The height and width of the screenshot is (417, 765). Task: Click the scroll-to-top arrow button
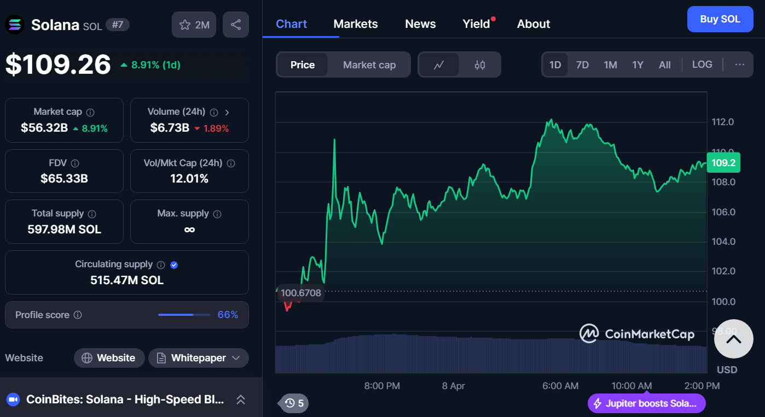click(x=733, y=339)
